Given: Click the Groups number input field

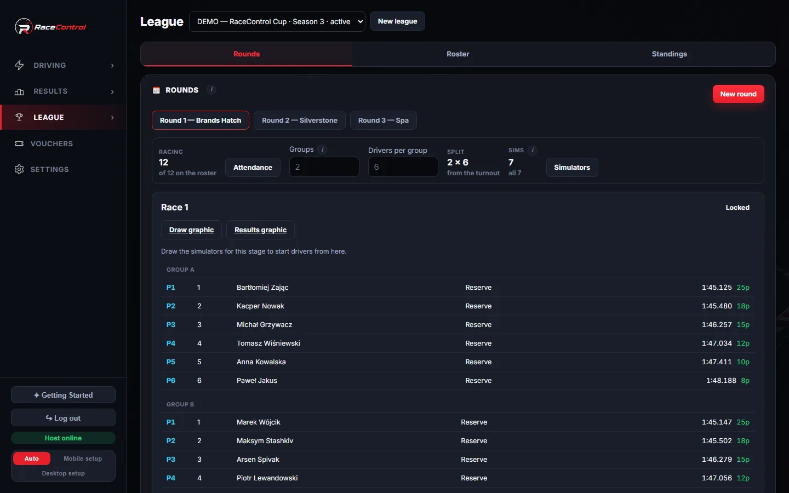Looking at the screenshot, I should click(324, 167).
